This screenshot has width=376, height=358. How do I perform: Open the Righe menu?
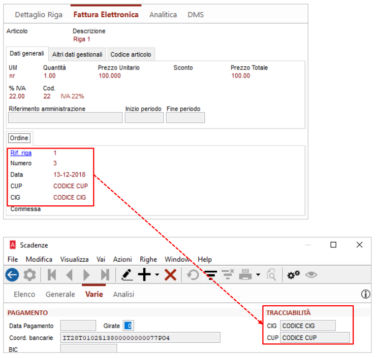[x=148, y=259]
